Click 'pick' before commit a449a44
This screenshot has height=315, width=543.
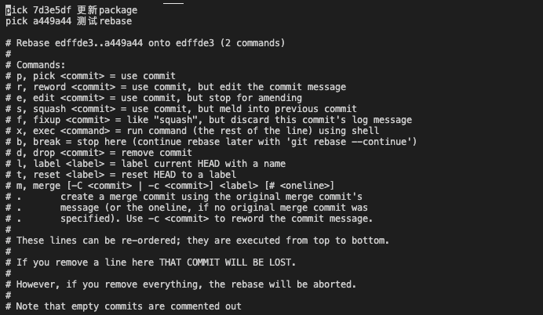[16, 21]
